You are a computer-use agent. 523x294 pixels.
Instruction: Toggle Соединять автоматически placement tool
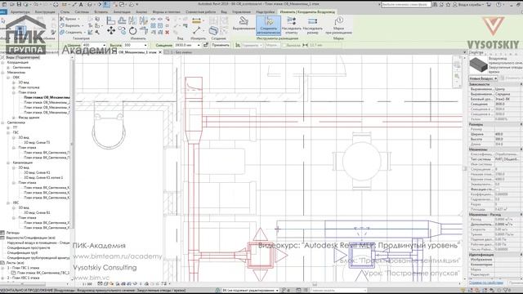tap(268, 25)
